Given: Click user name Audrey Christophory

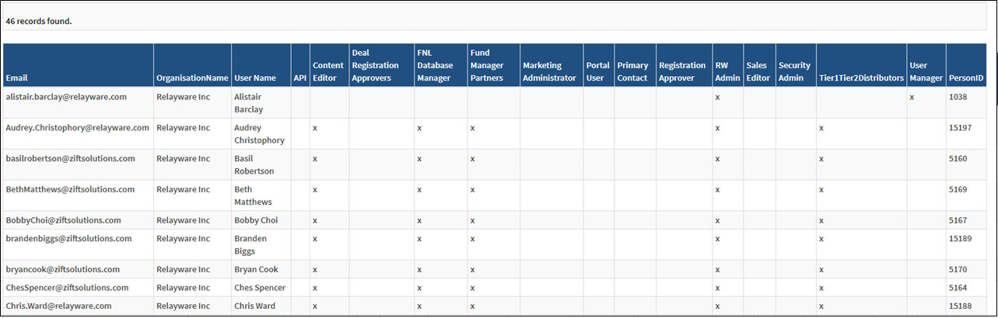Looking at the screenshot, I should [x=259, y=133].
